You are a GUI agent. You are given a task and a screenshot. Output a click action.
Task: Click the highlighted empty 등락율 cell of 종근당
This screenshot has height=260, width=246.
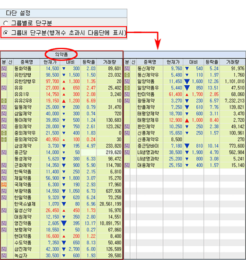[88, 152]
